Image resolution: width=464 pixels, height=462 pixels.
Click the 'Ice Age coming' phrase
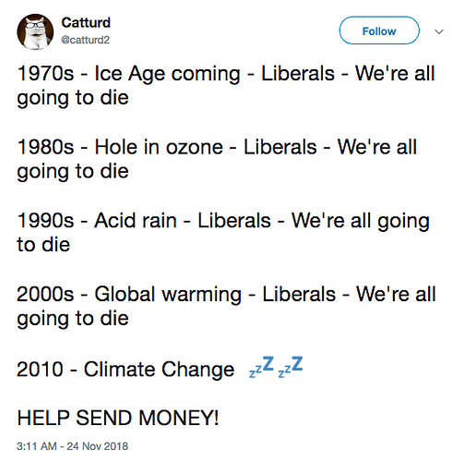click(167, 74)
